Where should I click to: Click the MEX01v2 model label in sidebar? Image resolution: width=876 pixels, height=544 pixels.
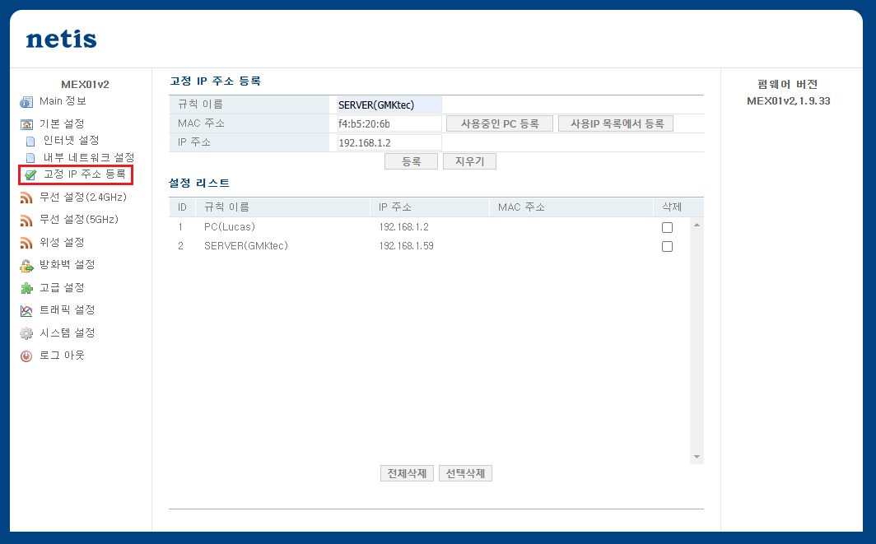tap(85, 84)
